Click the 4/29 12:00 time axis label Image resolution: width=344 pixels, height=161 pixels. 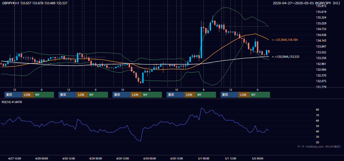[x=122, y=159]
